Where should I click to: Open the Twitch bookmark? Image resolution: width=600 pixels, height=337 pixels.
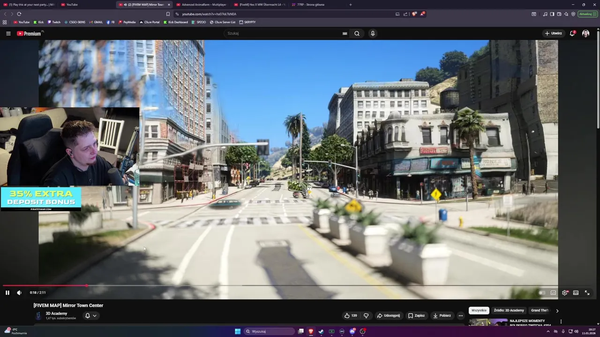click(54, 22)
